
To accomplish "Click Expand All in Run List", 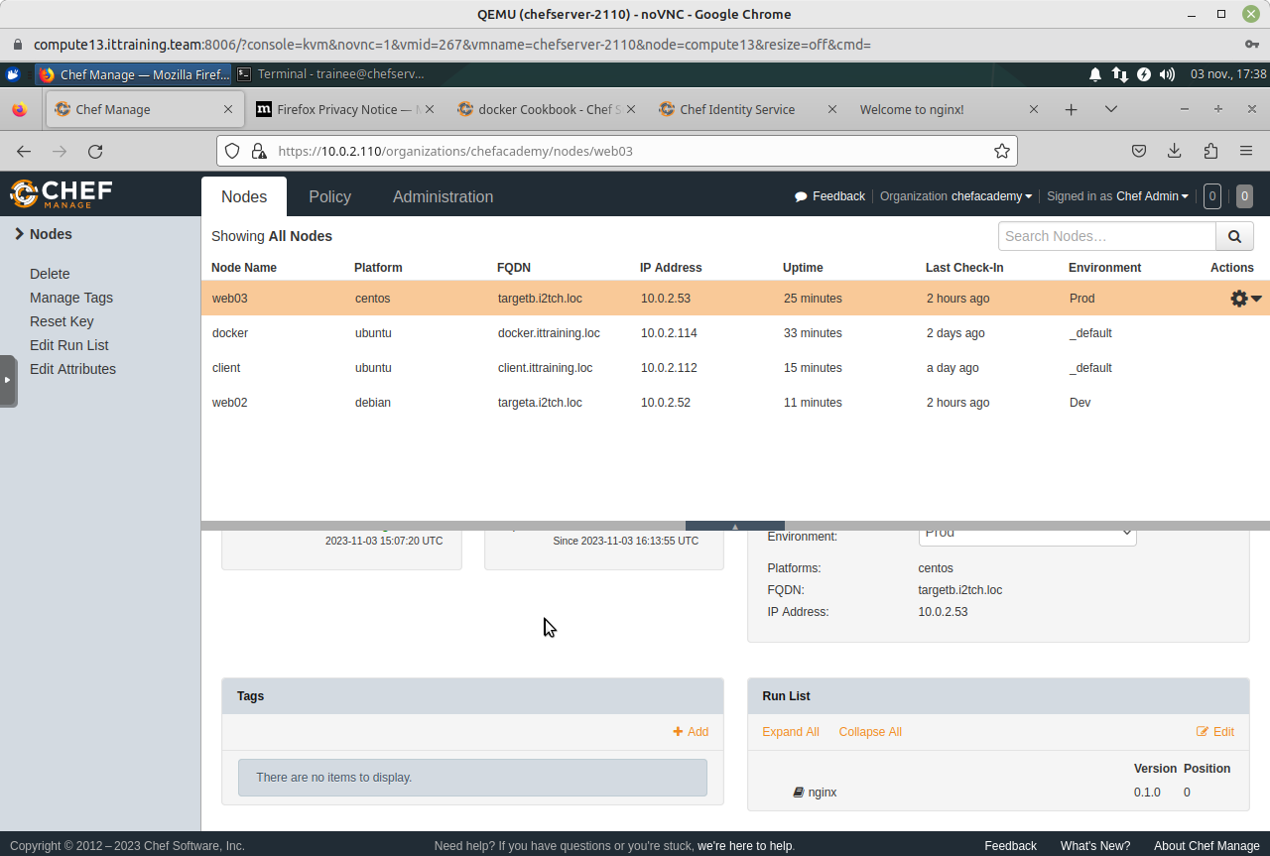I will [791, 732].
